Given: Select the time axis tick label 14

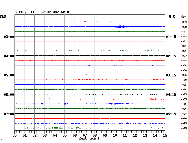Looking at the screenshot, I should [x=155, y=135].
